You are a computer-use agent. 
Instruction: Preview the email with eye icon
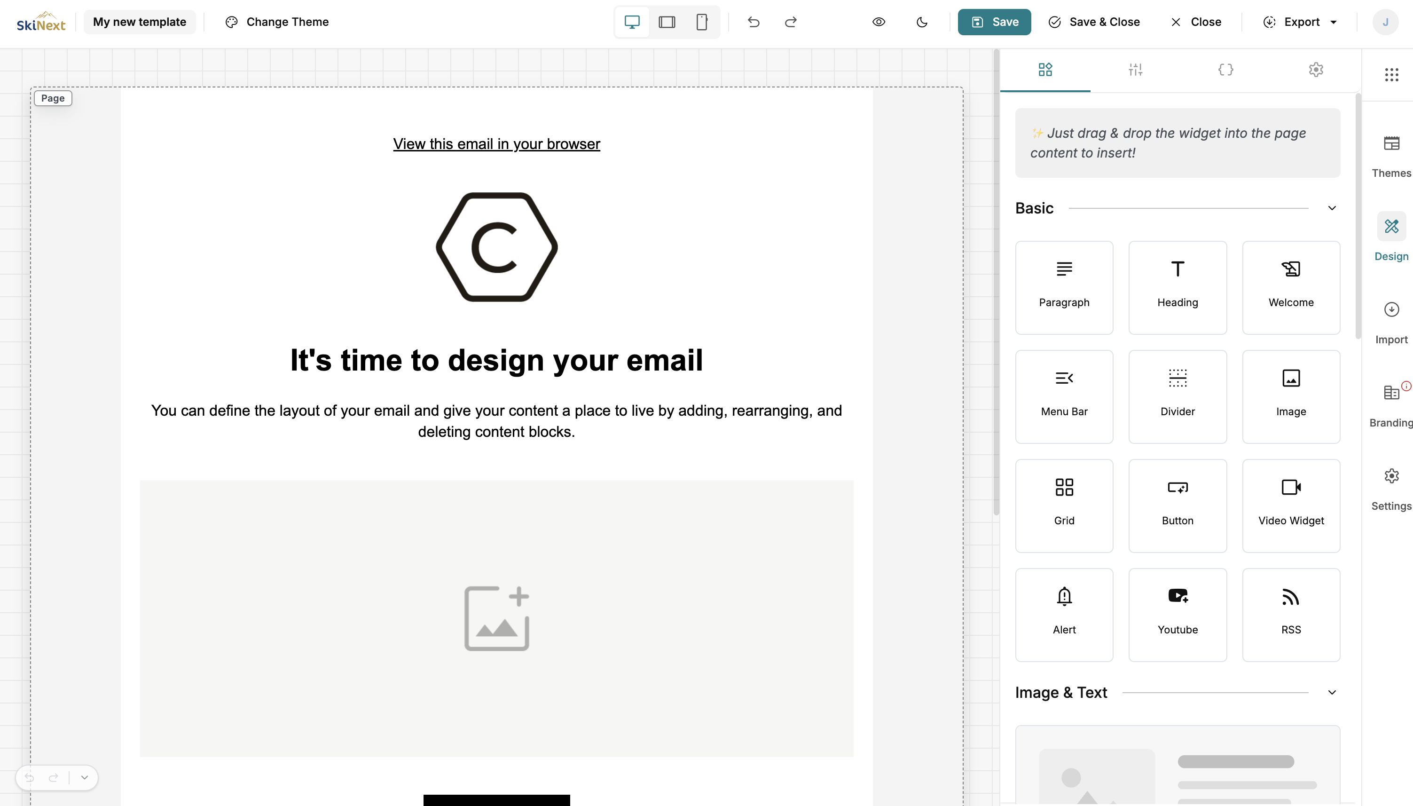click(x=879, y=22)
